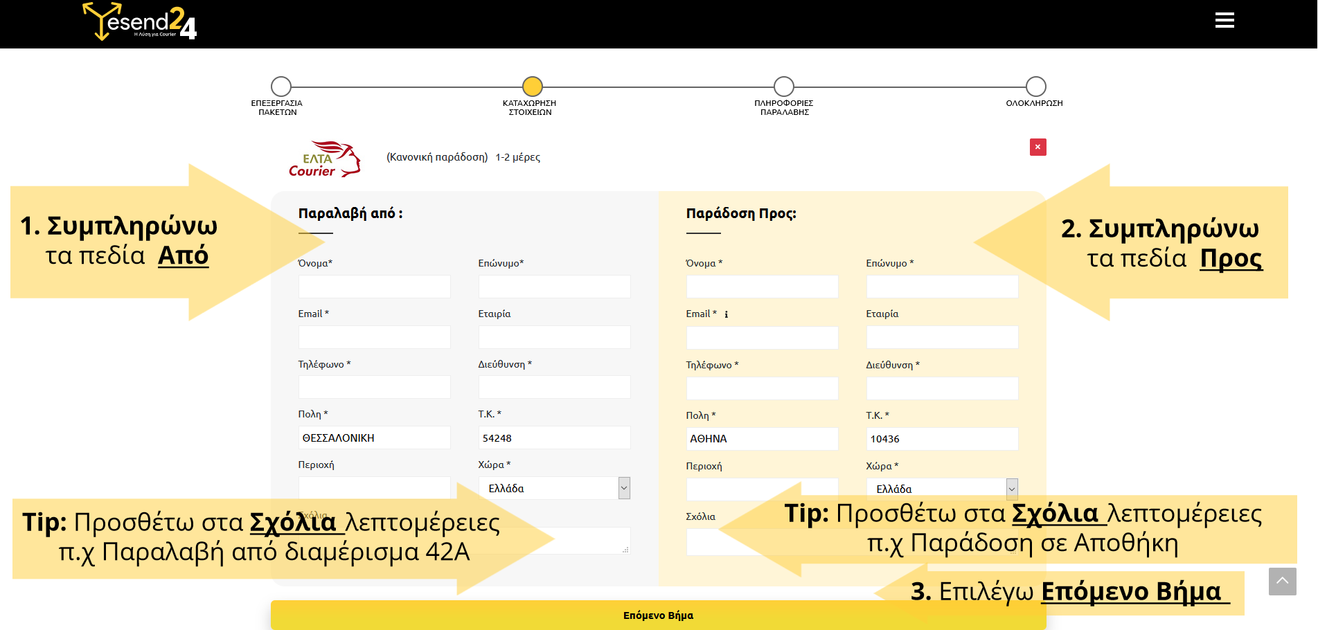1318x630 pixels.
Task: Focus the sender Email field
Action: pos(374,337)
